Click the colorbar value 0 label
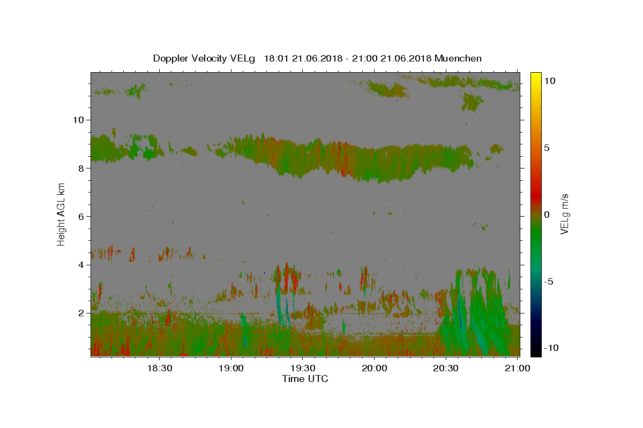The width and height of the screenshot is (643, 428). [x=547, y=215]
